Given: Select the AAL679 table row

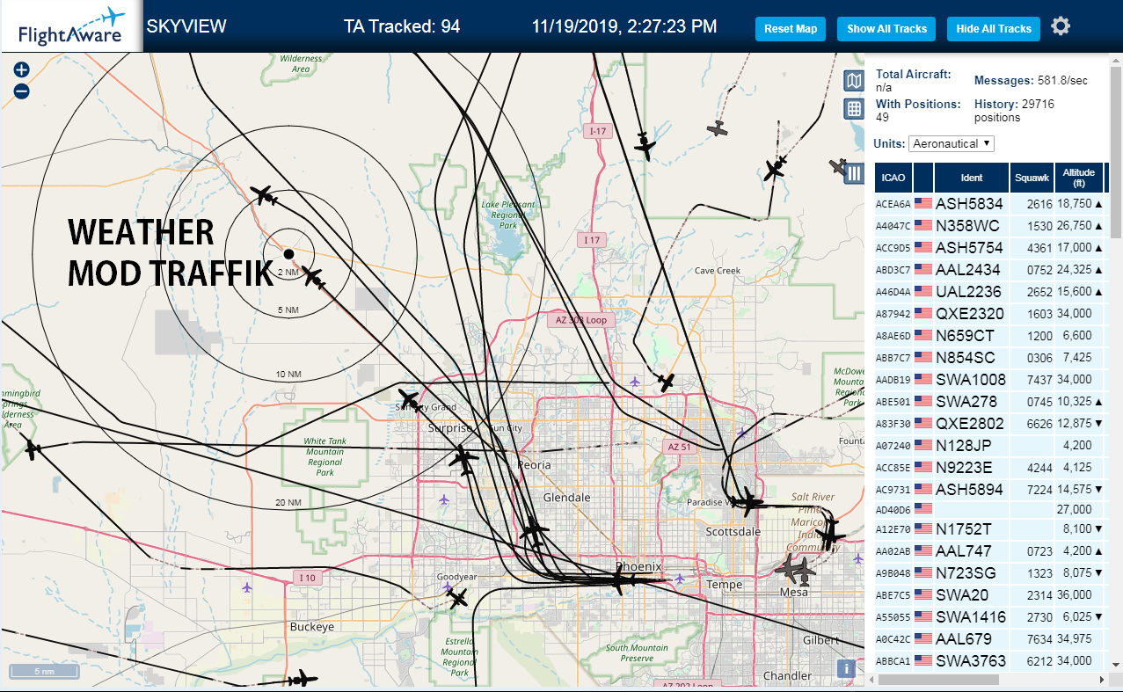Looking at the screenshot, I should pos(990,638).
